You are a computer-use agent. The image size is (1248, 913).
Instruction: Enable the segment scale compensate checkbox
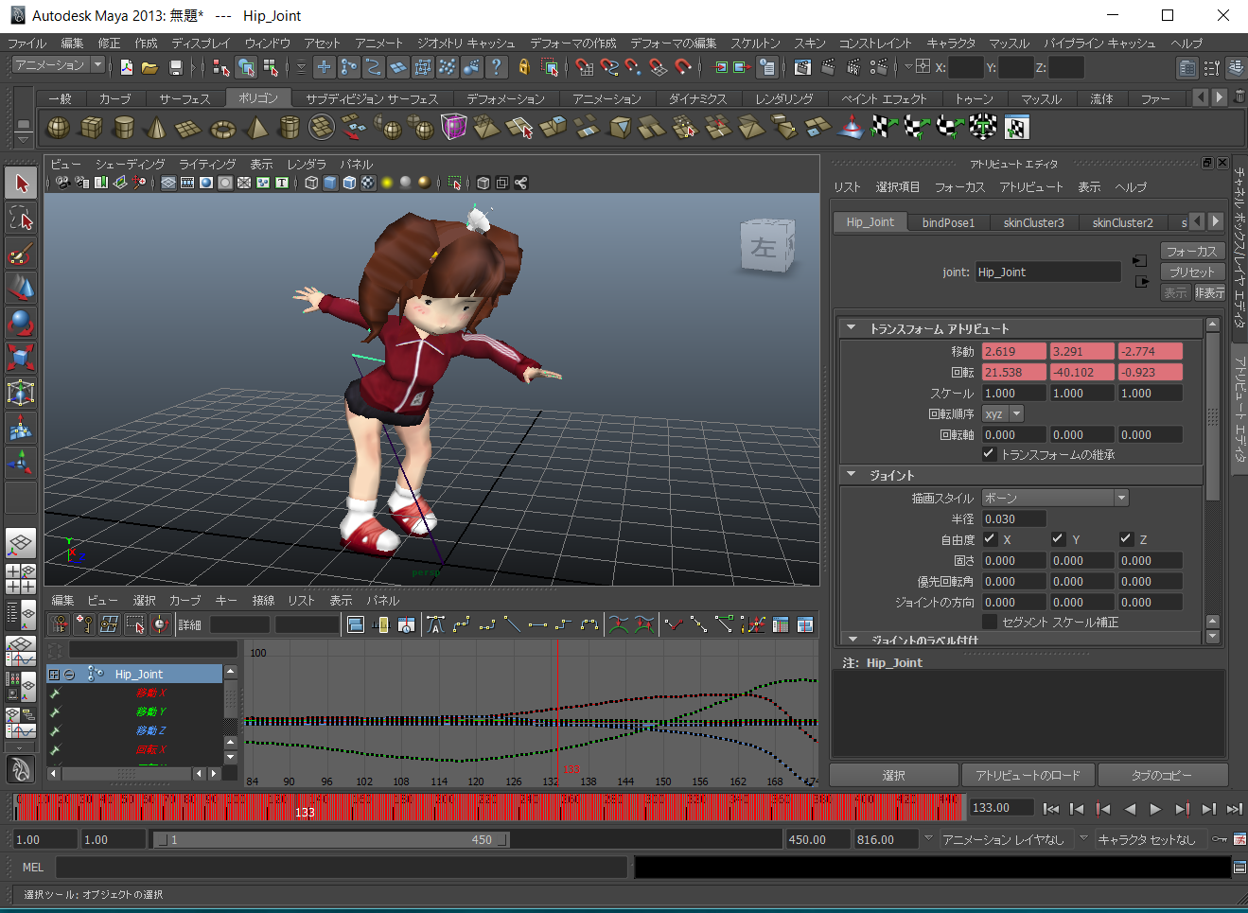990,622
